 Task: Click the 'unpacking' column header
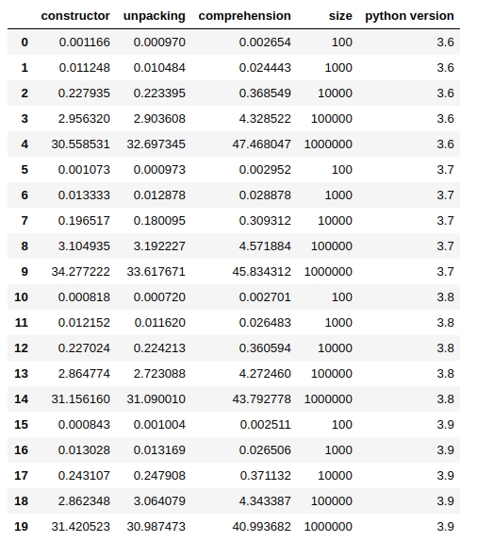click(155, 16)
